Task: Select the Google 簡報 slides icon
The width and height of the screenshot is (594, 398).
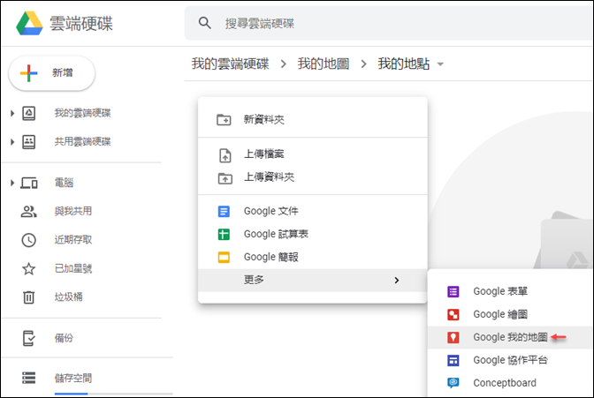Action: pyautogui.click(x=224, y=258)
